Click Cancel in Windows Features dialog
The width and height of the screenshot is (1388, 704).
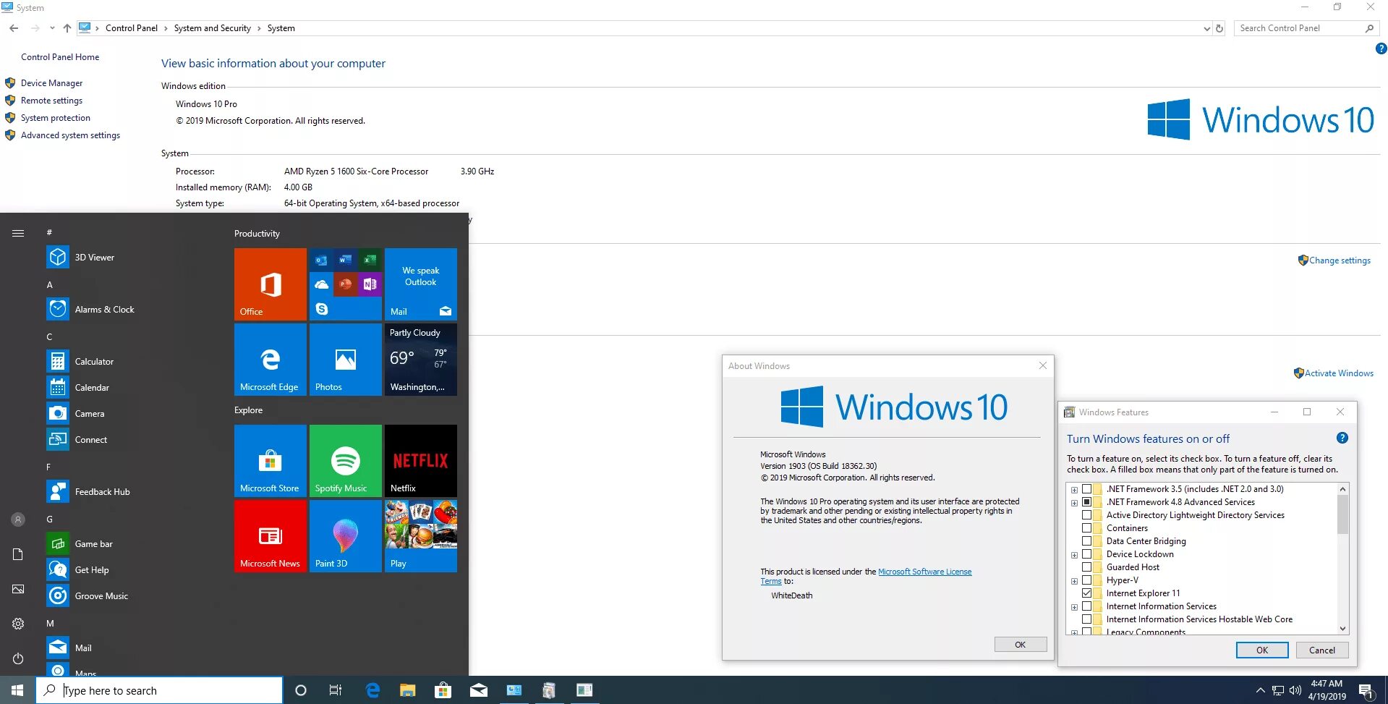click(x=1321, y=650)
